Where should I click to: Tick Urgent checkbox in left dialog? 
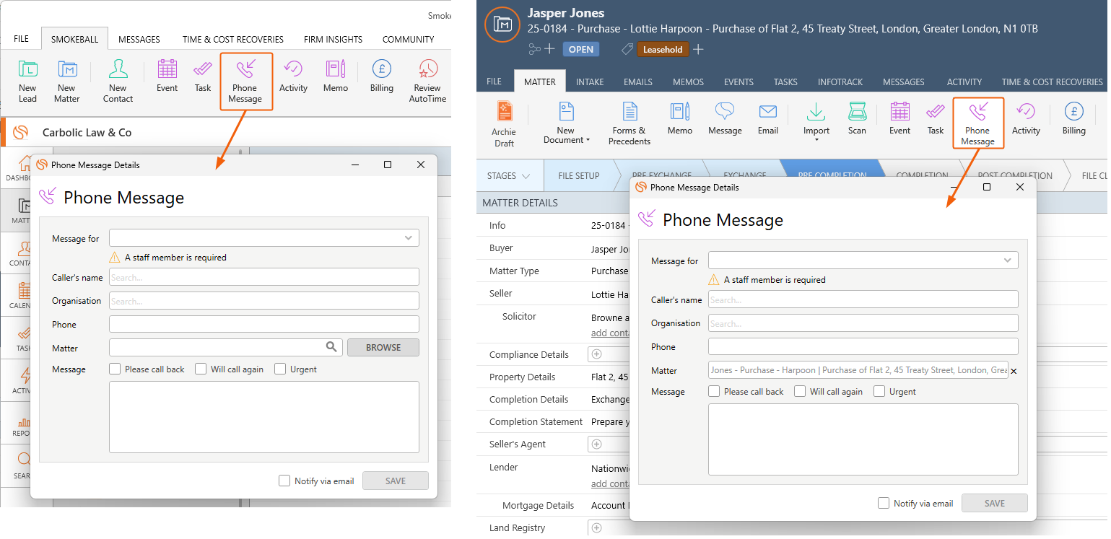tap(280, 369)
